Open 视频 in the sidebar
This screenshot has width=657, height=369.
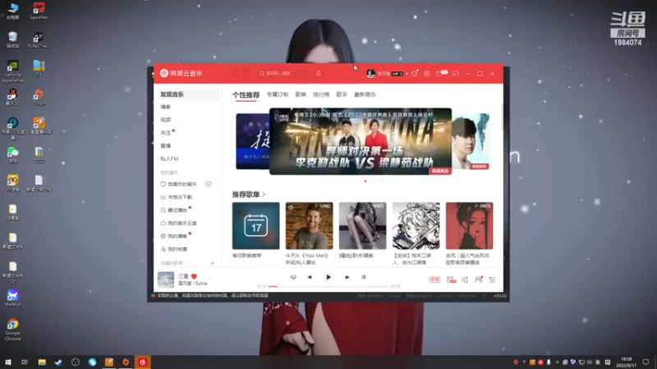tap(166, 120)
